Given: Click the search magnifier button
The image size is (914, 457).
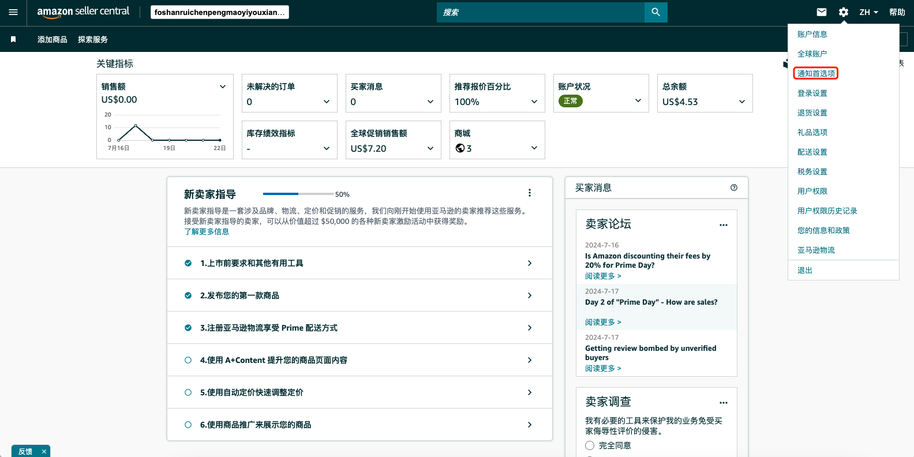Looking at the screenshot, I should click(x=655, y=12).
